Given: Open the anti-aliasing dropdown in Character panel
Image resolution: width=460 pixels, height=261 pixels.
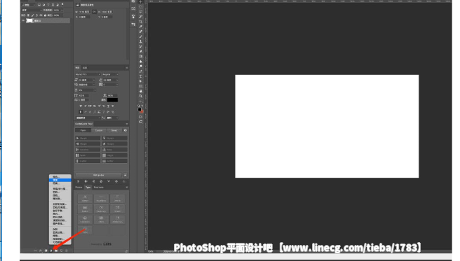Looking at the screenshot, I should tap(112, 118).
